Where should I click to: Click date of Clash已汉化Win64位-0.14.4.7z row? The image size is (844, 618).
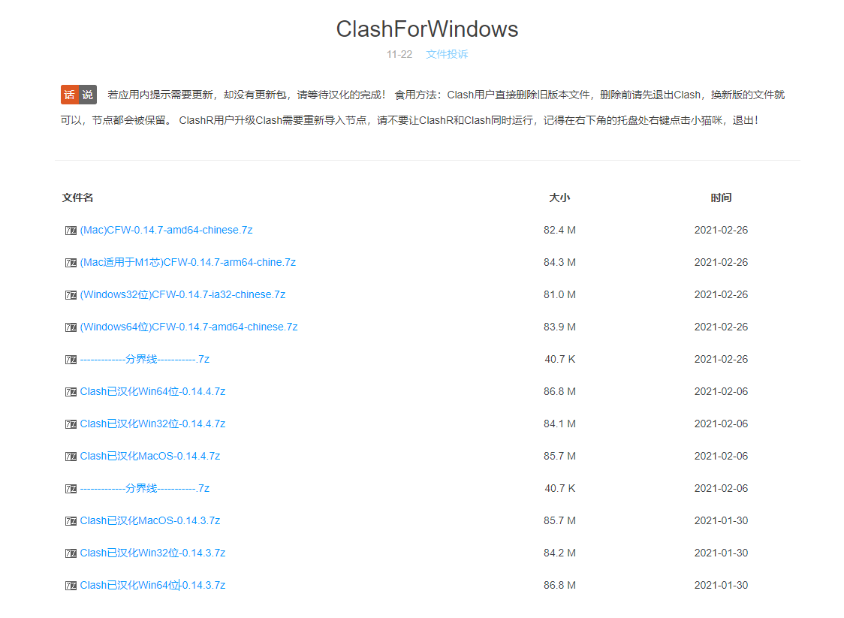722,391
